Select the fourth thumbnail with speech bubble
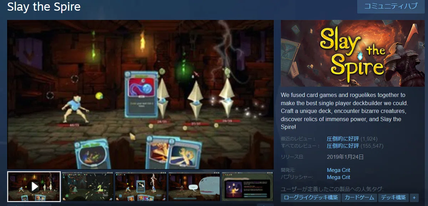Image resolution: width=428 pixels, height=206 pixels. click(194, 186)
